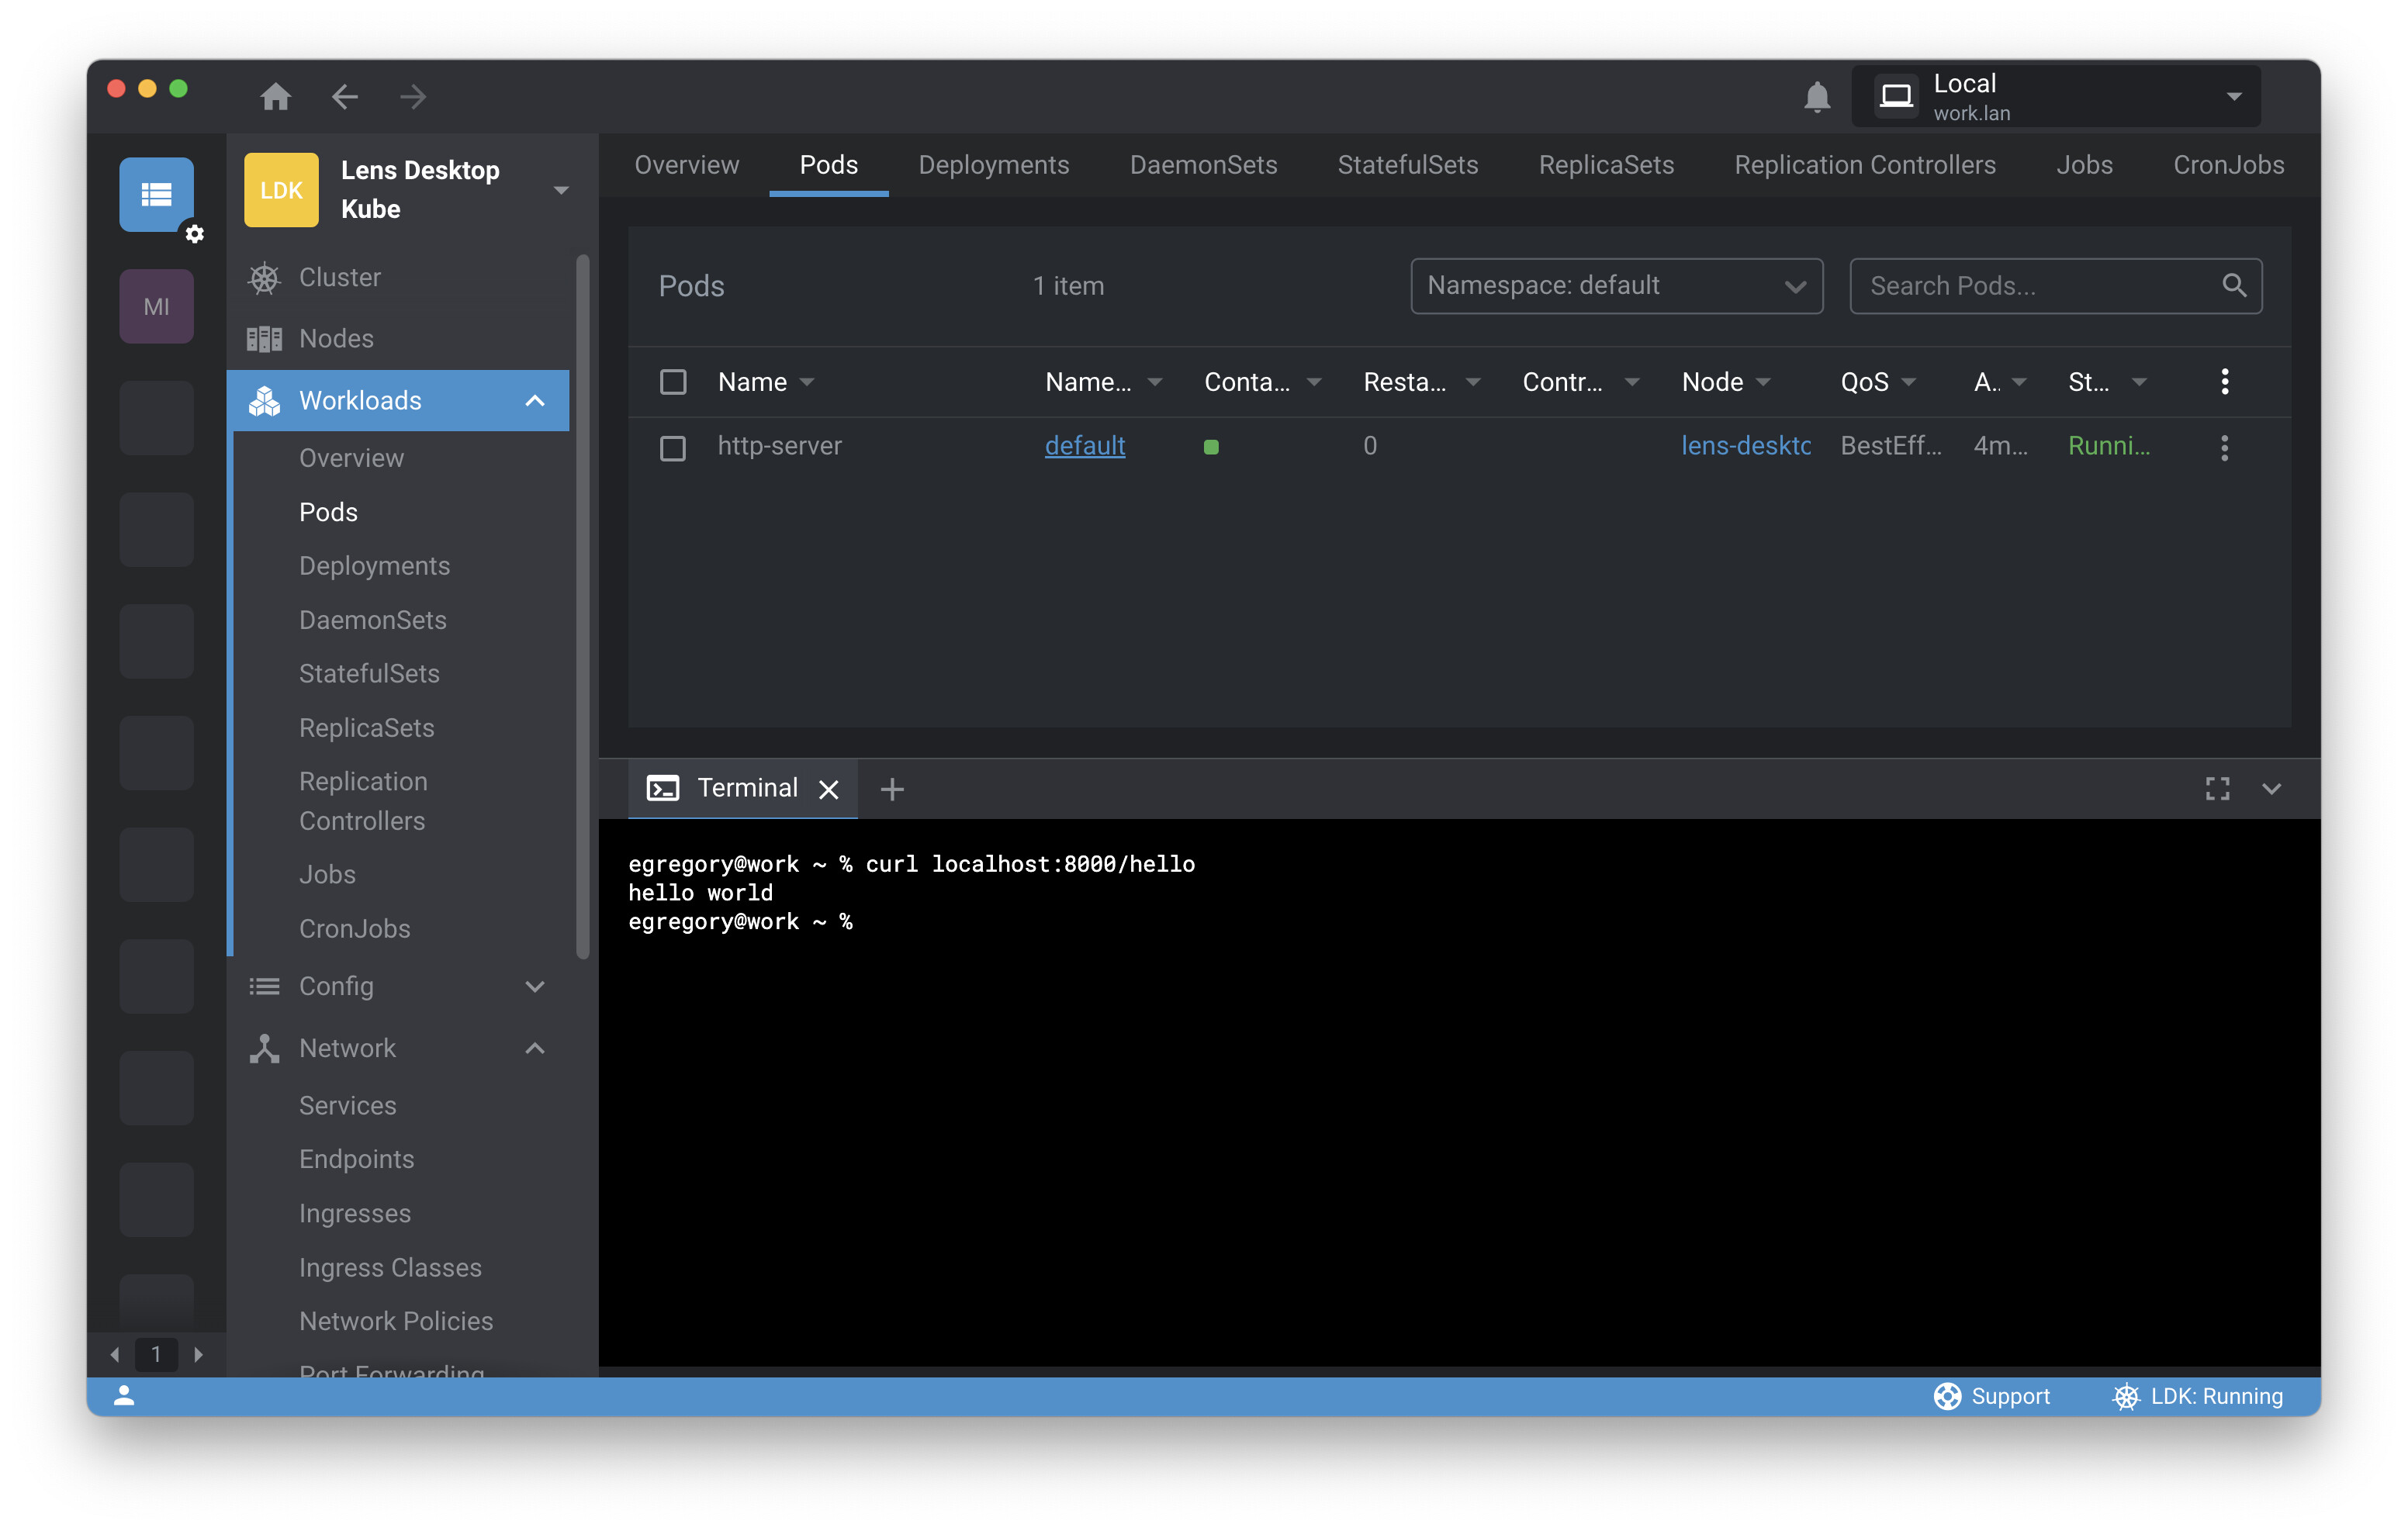This screenshot has height=1531, width=2408.
Task: Switch to the Deployments tab
Action: tap(993, 165)
